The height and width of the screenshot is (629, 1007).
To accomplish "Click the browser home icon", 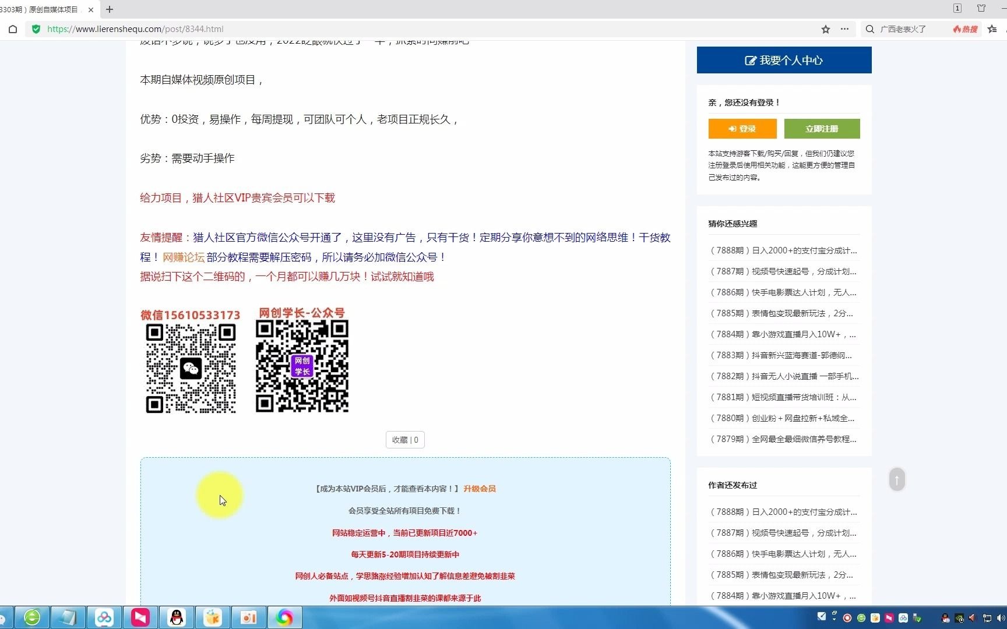I will 13,29.
